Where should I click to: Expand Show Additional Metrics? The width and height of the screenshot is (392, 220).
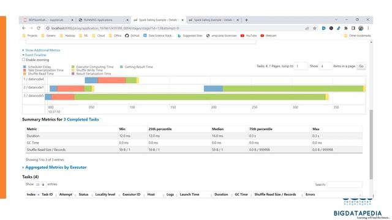pyautogui.click(x=42, y=50)
